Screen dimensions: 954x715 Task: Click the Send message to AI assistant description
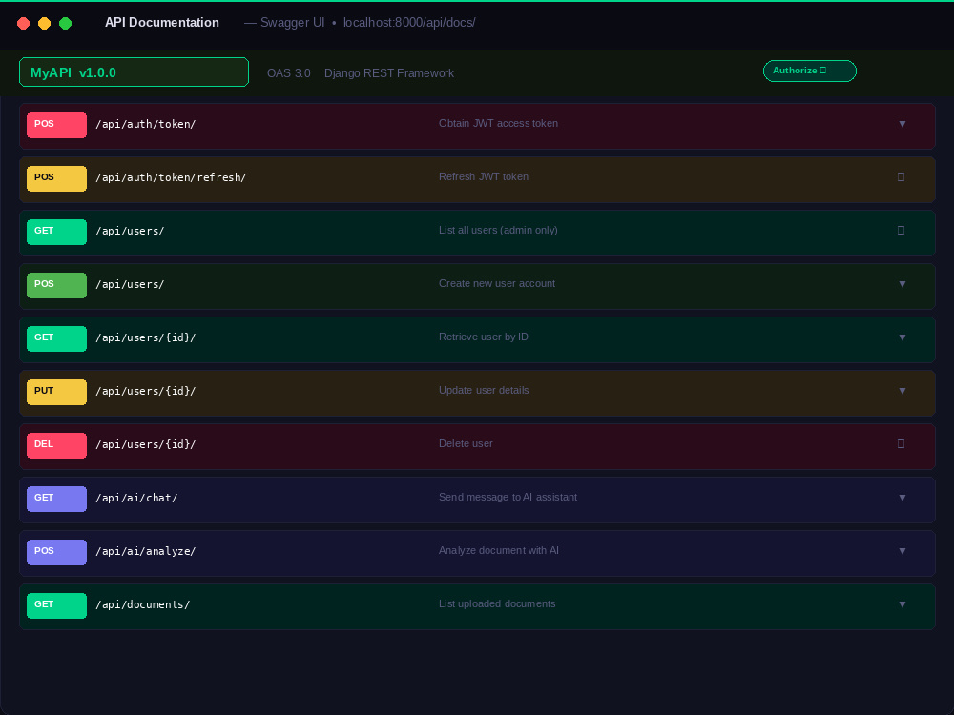point(508,498)
